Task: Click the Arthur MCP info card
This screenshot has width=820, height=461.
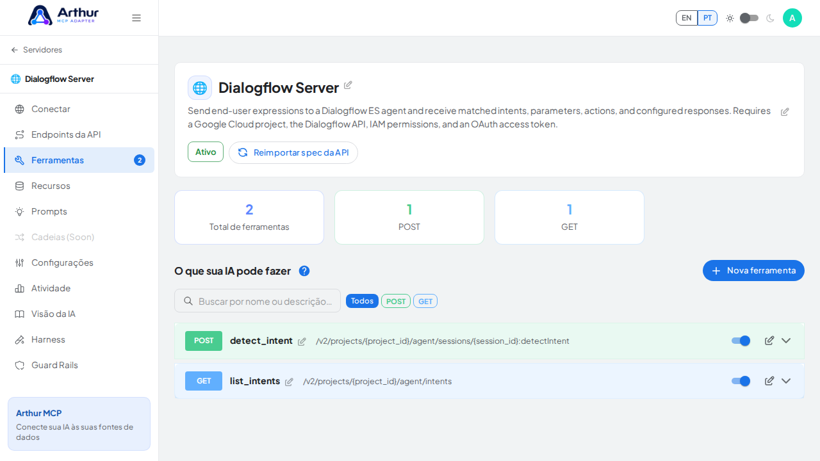Action: [79, 424]
